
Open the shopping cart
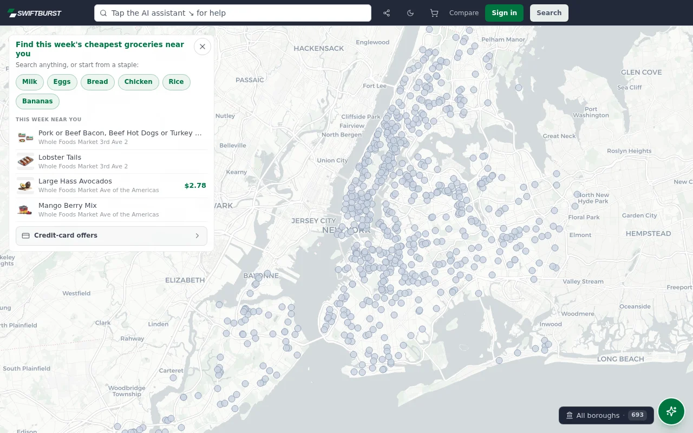click(x=434, y=13)
